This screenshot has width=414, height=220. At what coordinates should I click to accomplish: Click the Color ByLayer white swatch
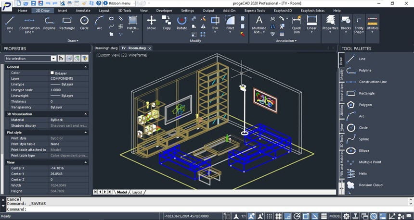click(52, 73)
